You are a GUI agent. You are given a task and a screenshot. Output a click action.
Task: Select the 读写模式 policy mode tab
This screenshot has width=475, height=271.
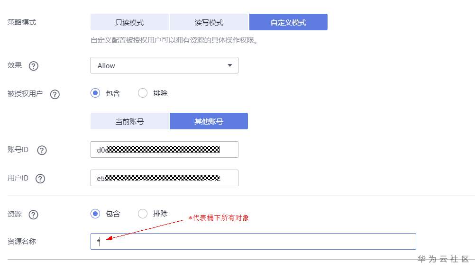209,22
